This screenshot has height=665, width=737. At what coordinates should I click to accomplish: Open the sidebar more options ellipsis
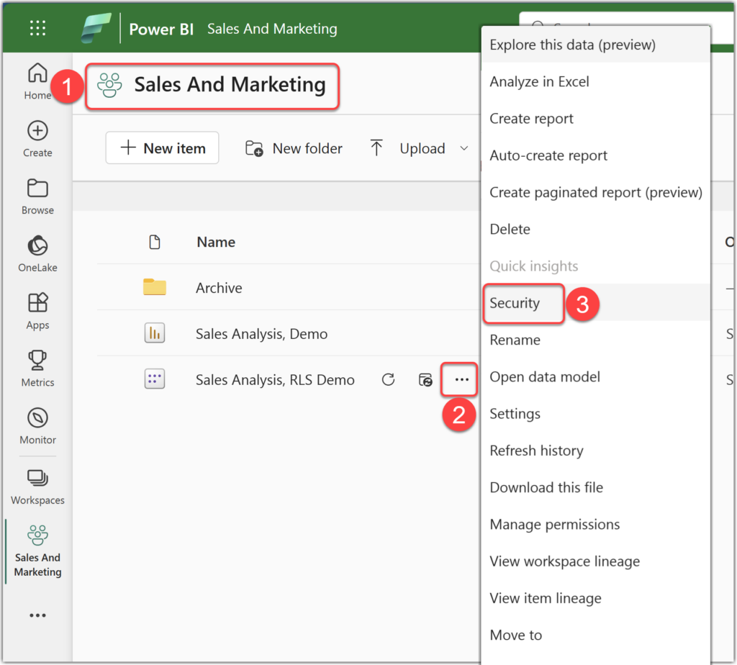(37, 615)
